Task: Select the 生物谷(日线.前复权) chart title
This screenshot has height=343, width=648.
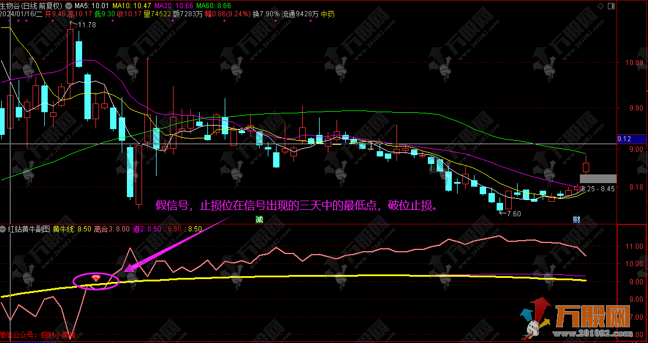Action: tap(31, 6)
